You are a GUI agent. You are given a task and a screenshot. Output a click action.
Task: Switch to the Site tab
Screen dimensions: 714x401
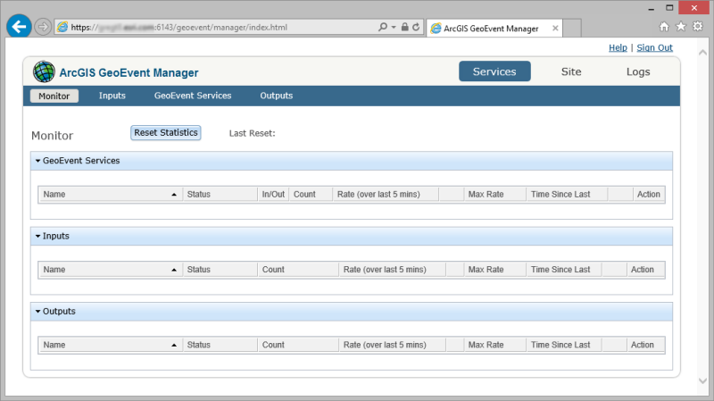pyautogui.click(x=571, y=71)
